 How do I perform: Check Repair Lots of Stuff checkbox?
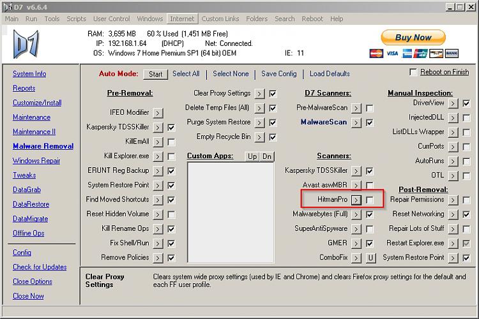click(x=466, y=229)
